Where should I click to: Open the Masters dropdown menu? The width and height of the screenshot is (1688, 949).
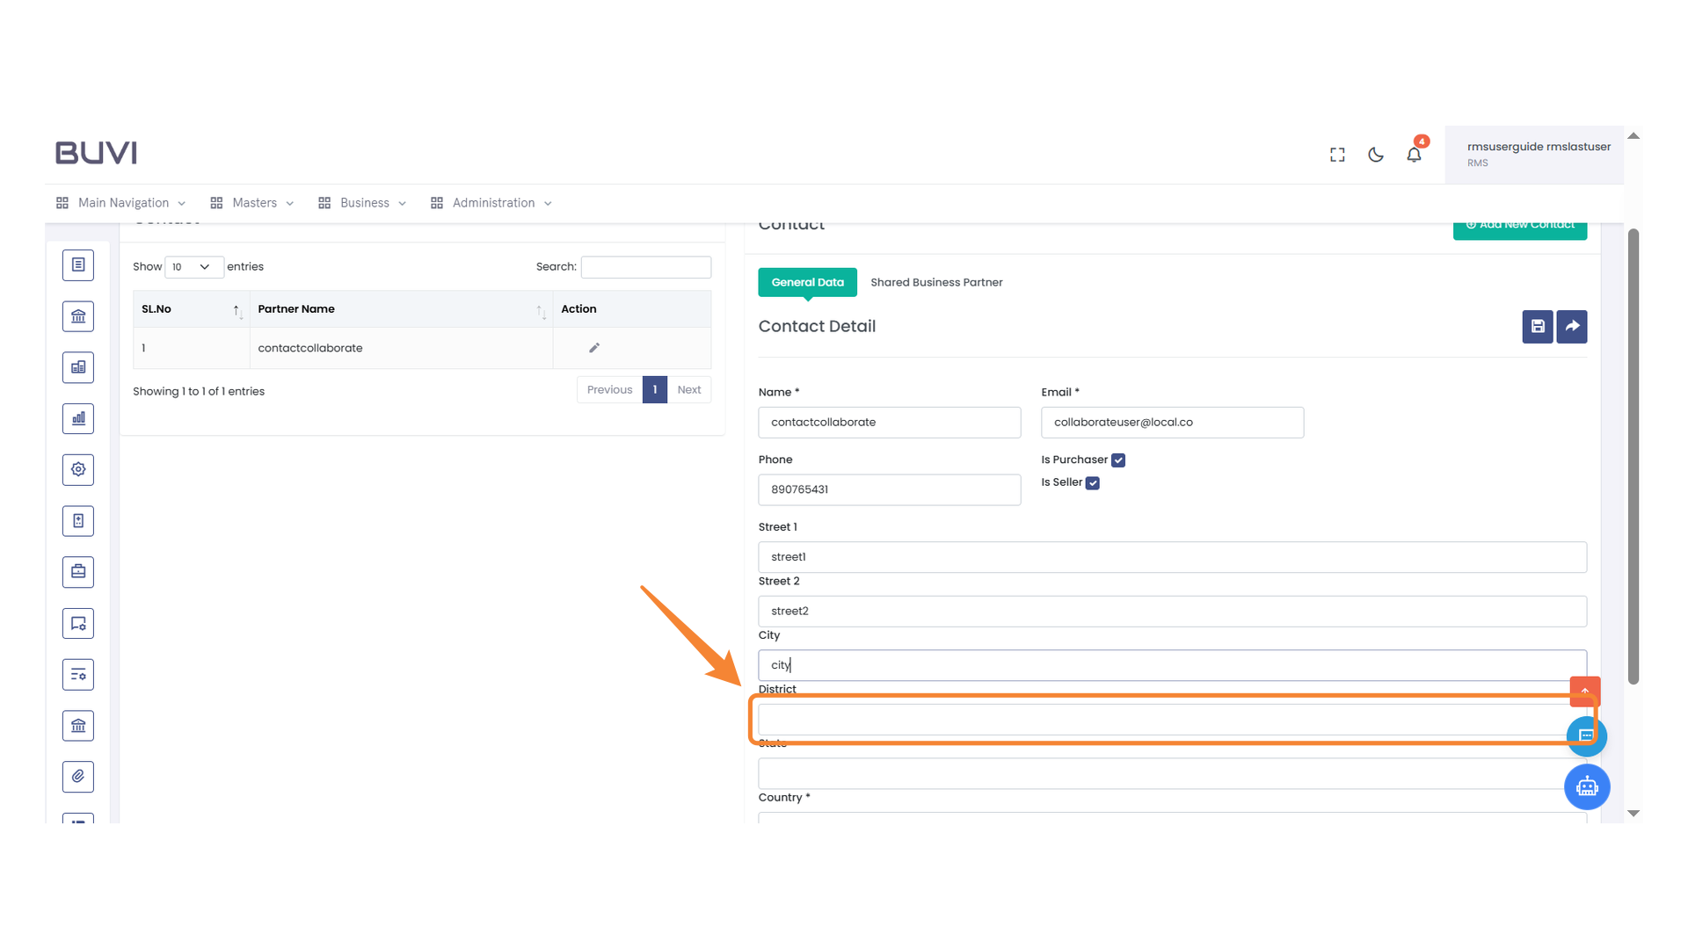point(252,202)
